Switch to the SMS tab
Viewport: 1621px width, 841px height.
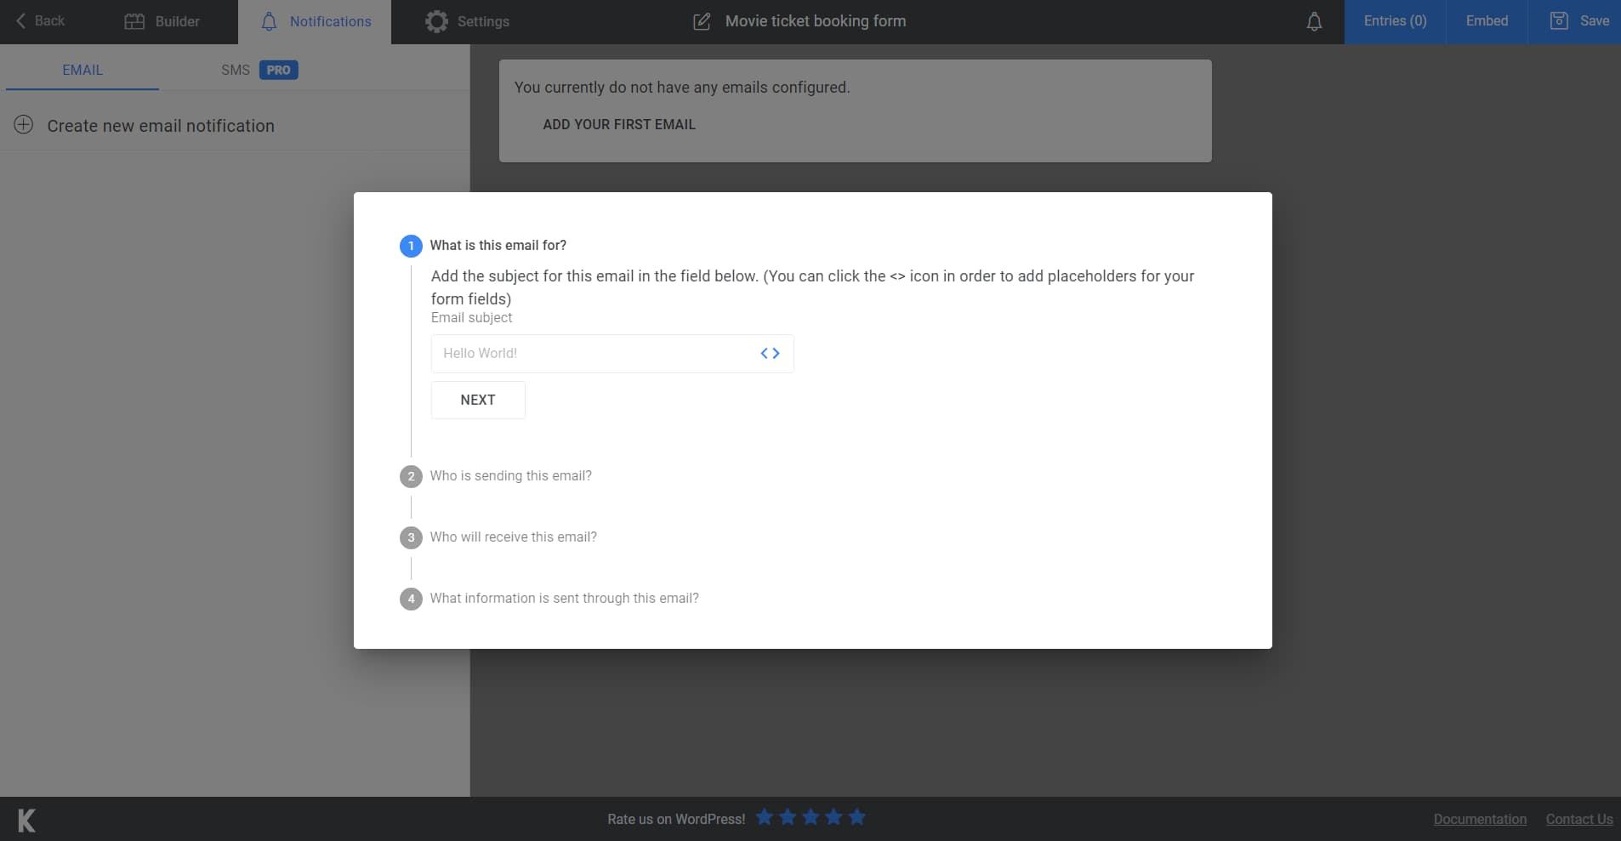(236, 70)
